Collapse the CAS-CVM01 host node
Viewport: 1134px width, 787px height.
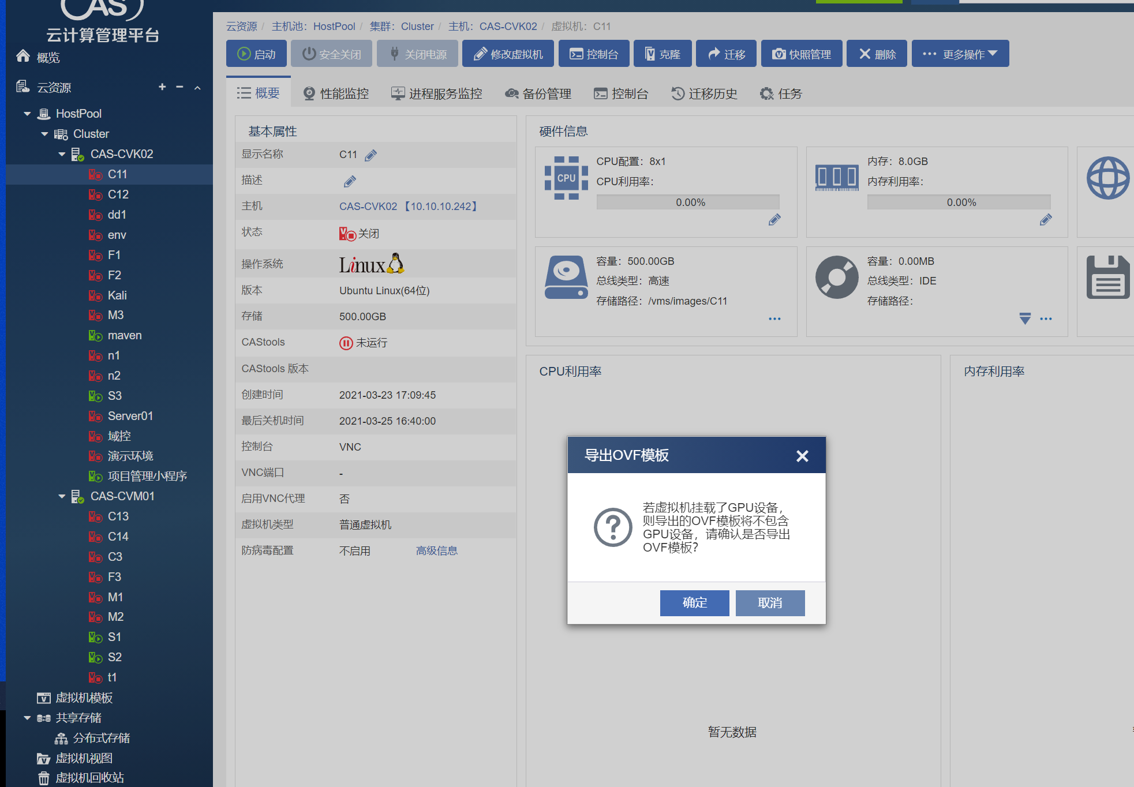point(62,496)
